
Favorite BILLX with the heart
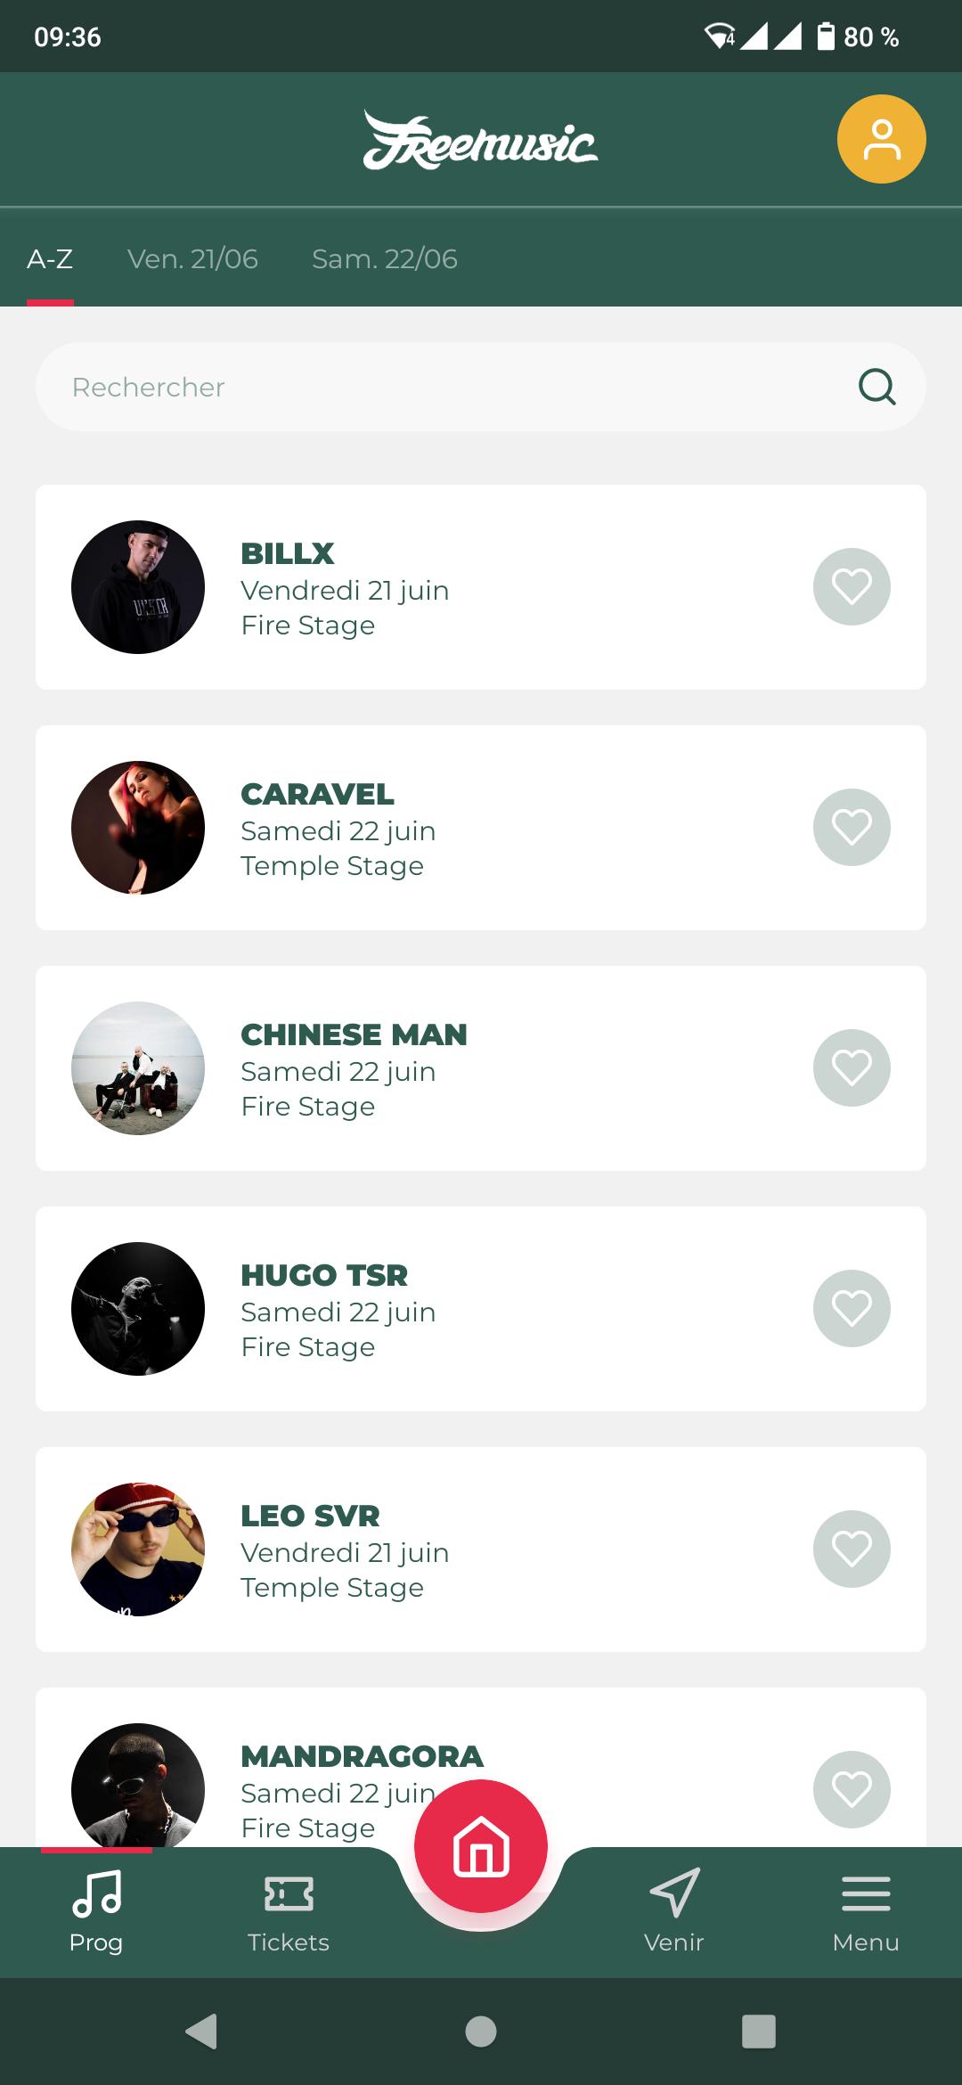coord(852,586)
